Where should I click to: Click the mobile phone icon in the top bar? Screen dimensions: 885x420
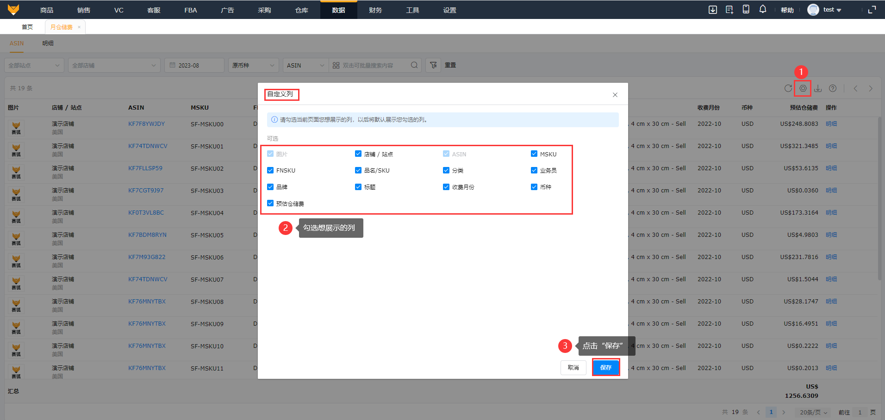(746, 9)
